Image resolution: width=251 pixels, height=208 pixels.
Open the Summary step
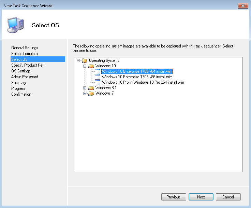pyautogui.click(x=18, y=83)
